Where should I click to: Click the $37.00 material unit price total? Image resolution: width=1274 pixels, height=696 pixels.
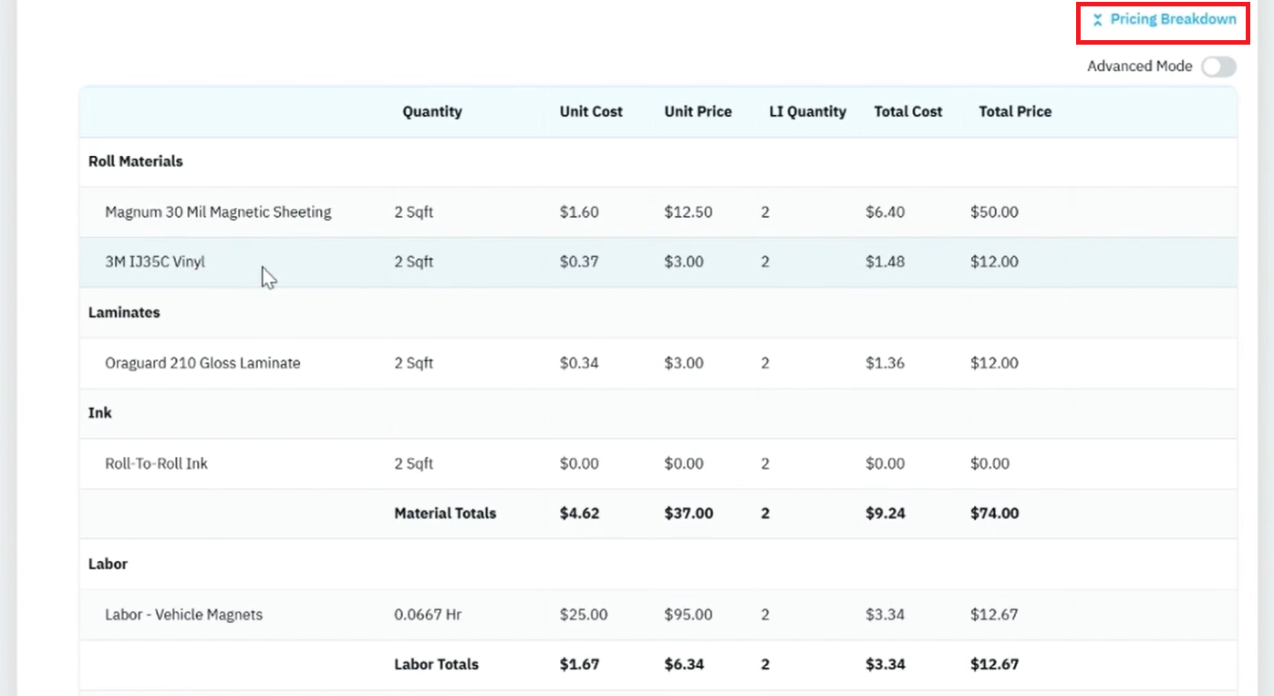[x=689, y=514]
